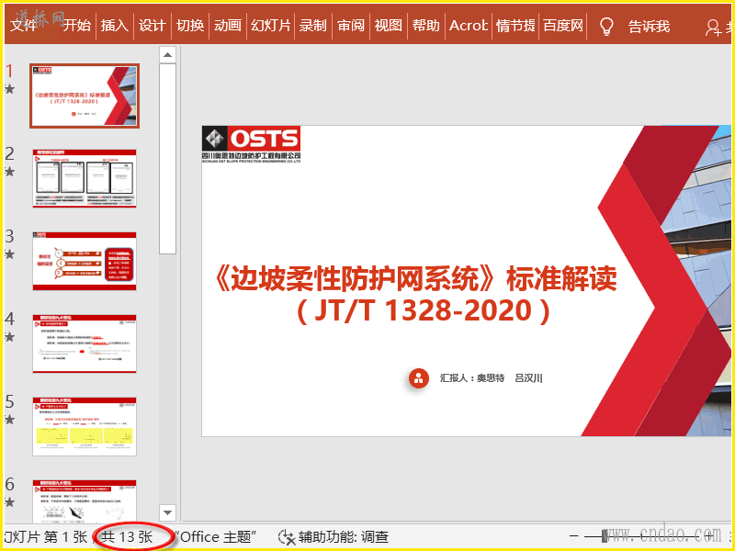The height and width of the screenshot is (551, 735).
Task: Click the presenter text 汇报人：奥思特 吕汉川
Action: [x=491, y=378]
